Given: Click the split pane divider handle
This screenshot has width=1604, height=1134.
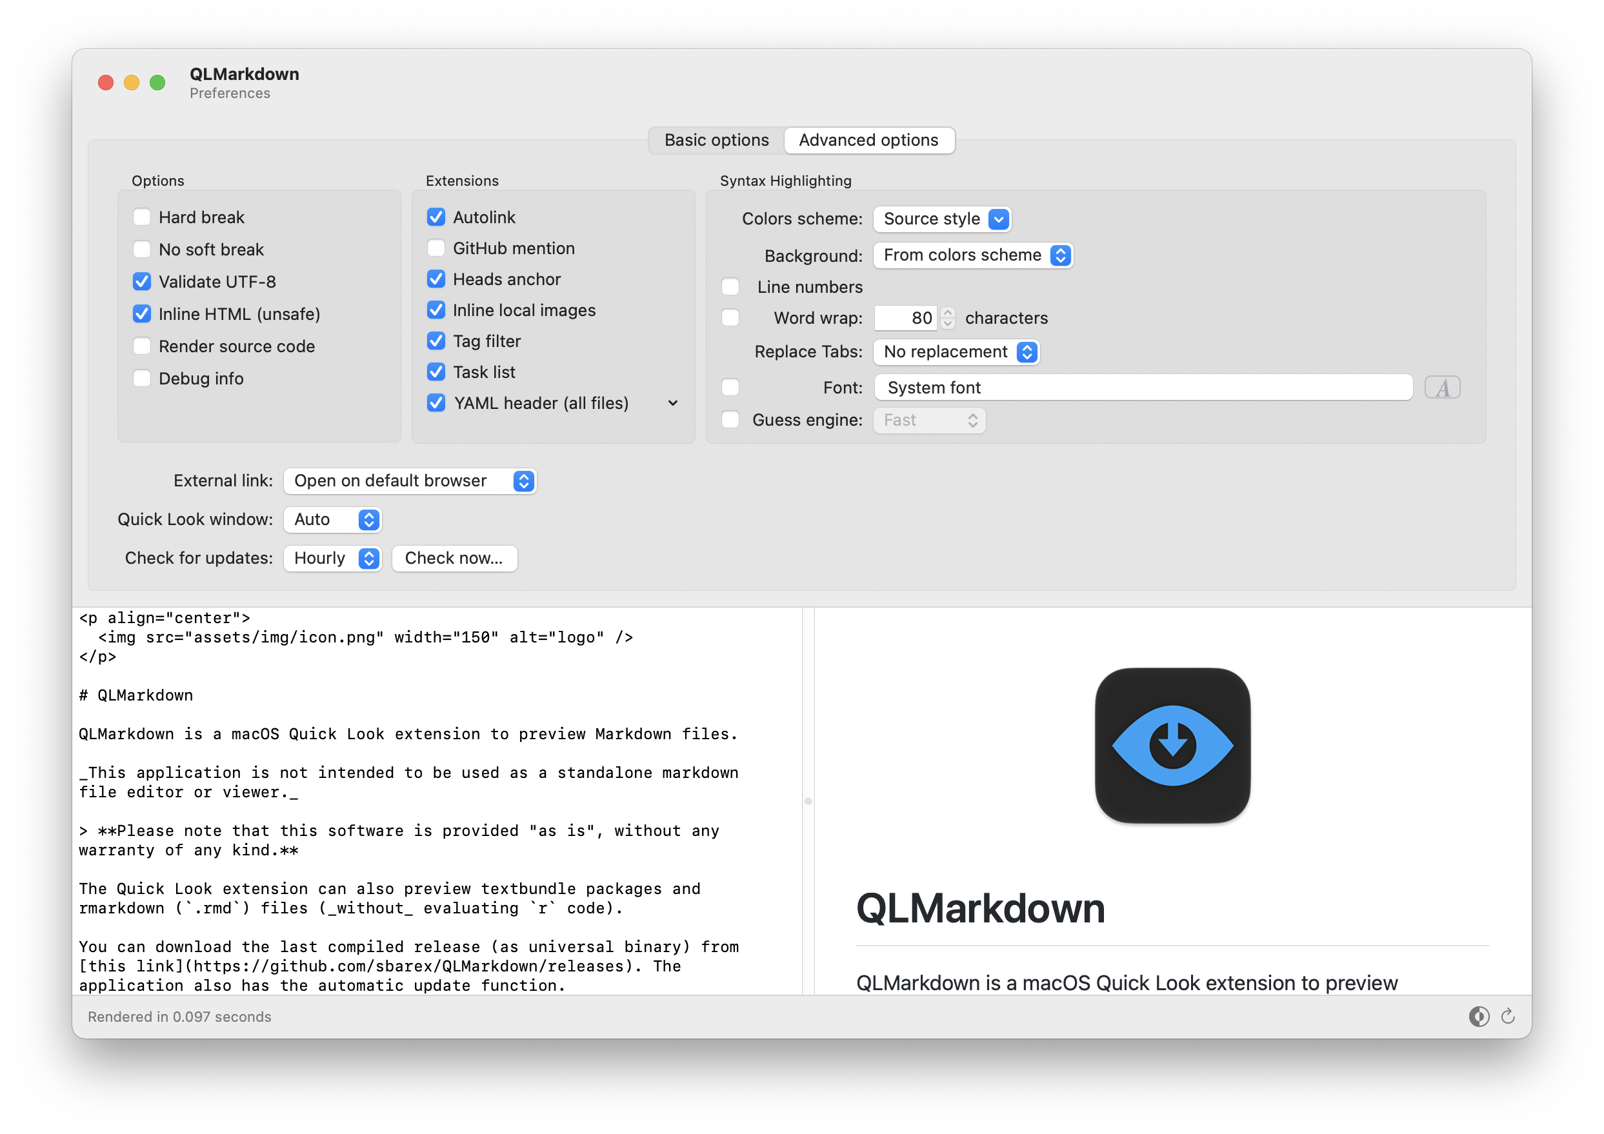Looking at the screenshot, I should [808, 801].
